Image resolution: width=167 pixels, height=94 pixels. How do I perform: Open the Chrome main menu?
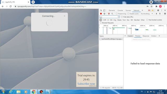164,6
